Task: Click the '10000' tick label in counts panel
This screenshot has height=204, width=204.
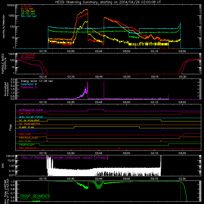Action: 11,5
